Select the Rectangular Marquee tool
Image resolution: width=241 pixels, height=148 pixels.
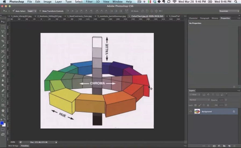[3, 27]
